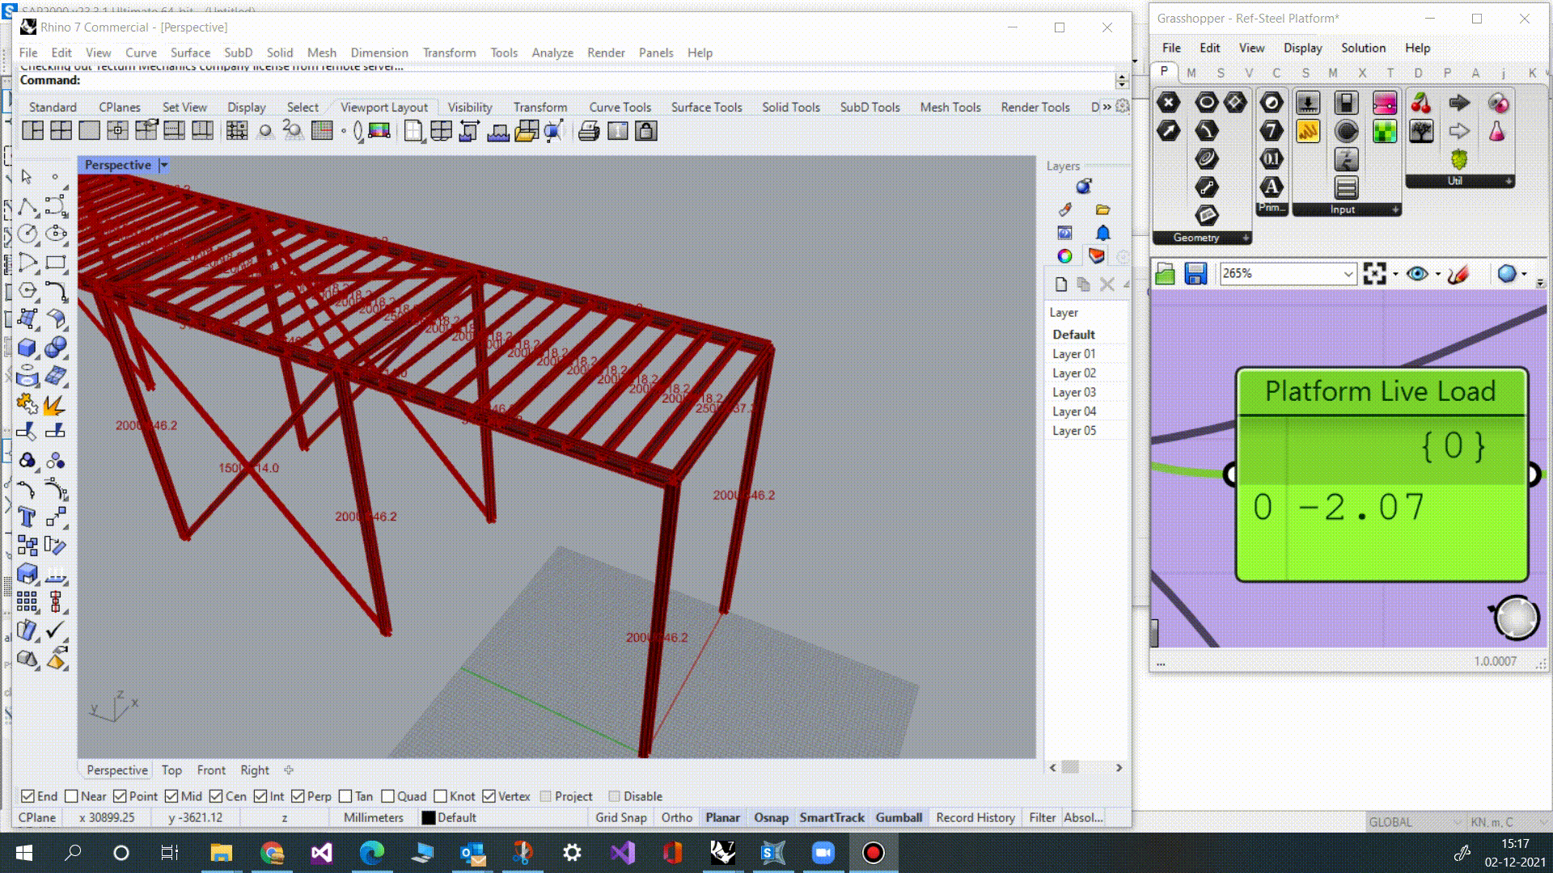Click Record History in the status bar
Viewport: 1553px width, 873px height.
coord(975,818)
